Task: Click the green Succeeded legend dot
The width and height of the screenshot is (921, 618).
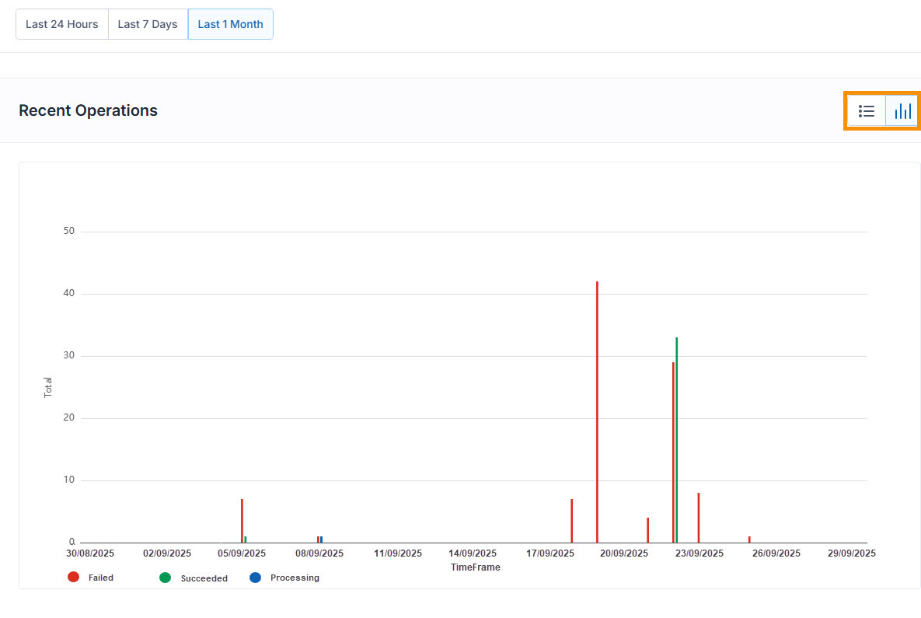Action: (165, 578)
